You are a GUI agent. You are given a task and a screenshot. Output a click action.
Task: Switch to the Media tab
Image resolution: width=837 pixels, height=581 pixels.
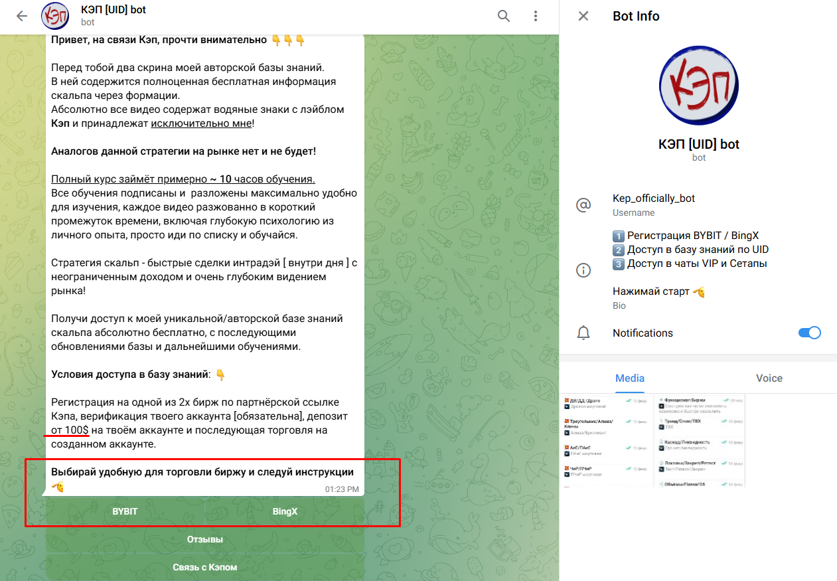pyautogui.click(x=630, y=378)
